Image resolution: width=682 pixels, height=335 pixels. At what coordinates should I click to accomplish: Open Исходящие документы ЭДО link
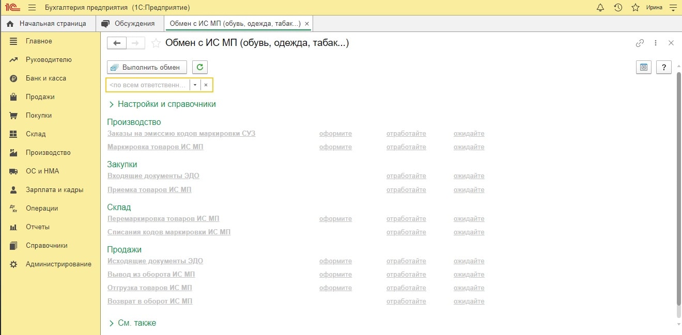click(155, 261)
